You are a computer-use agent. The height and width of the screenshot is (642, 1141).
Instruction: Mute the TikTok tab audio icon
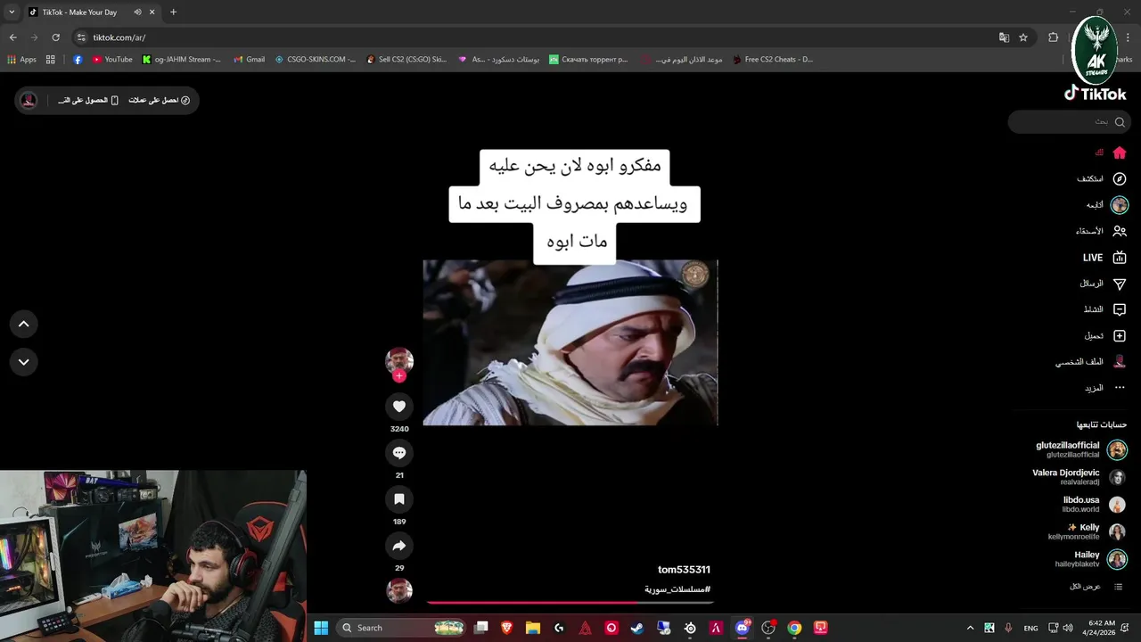click(x=137, y=12)
